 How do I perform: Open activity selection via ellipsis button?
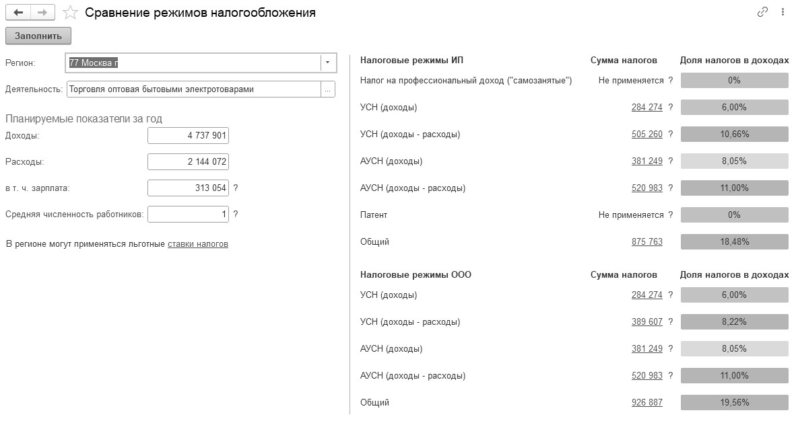point(328,89)
